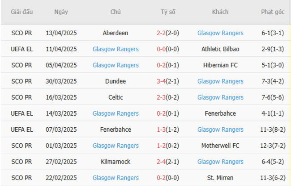This screenshot has width=291, height=188.
Task: Click Glasgow Rangers link in the 14/03/2025 row
Action: pos(116,113)
